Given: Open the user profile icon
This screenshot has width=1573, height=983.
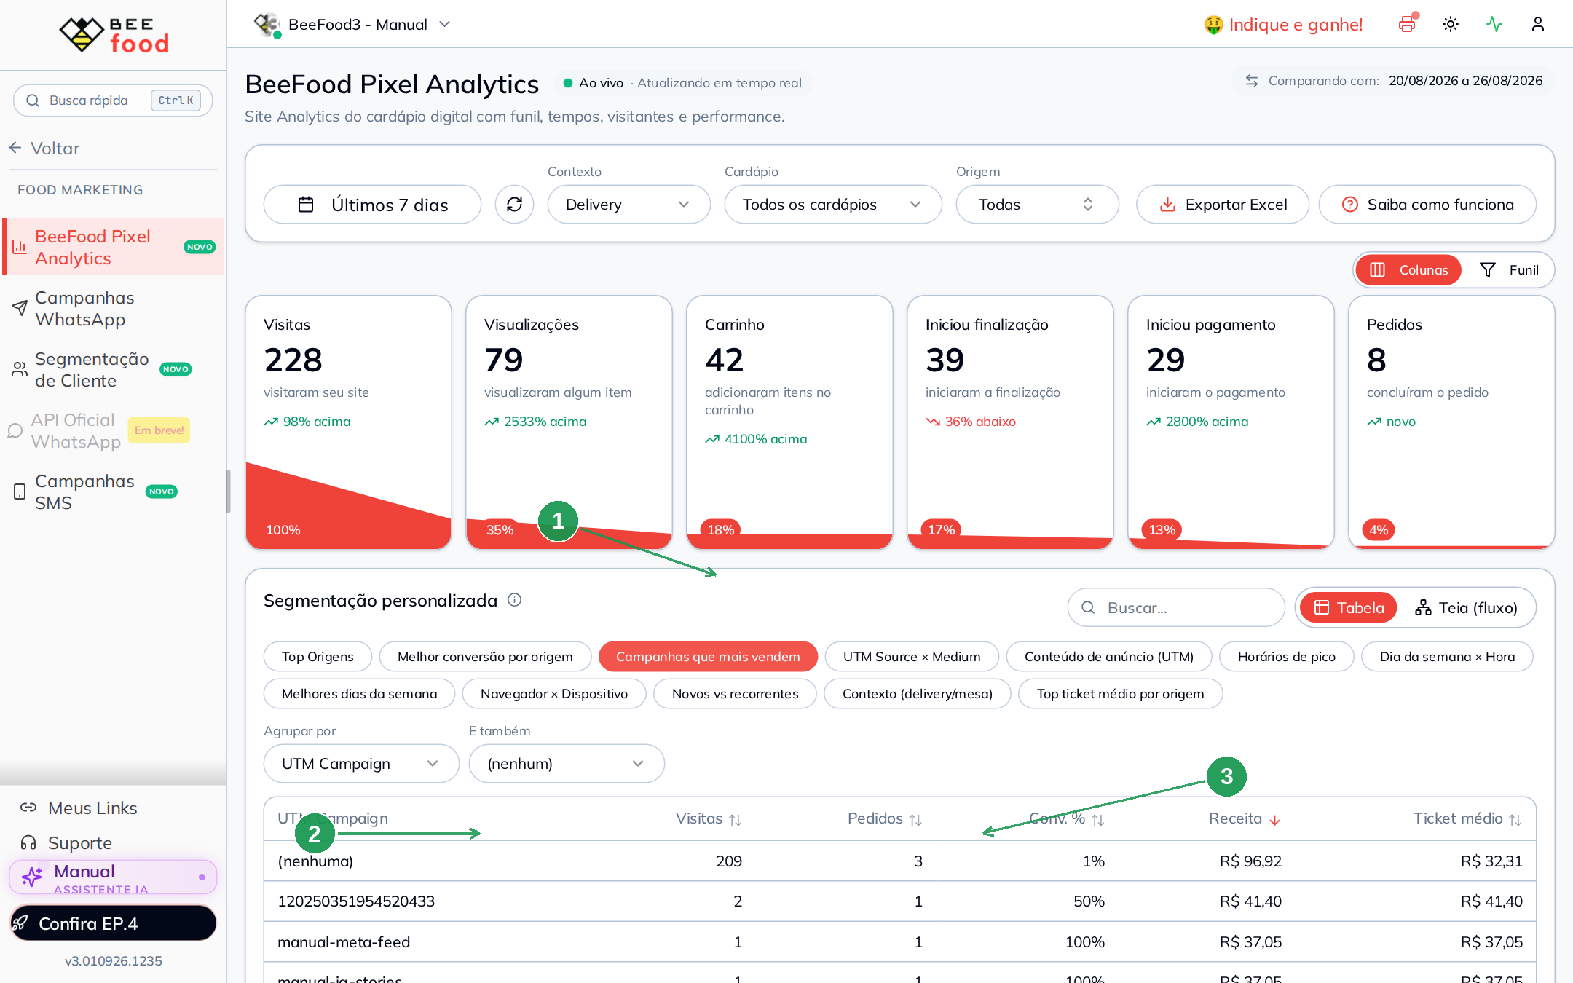Looking at the screenshot, I should (1538, 24).
